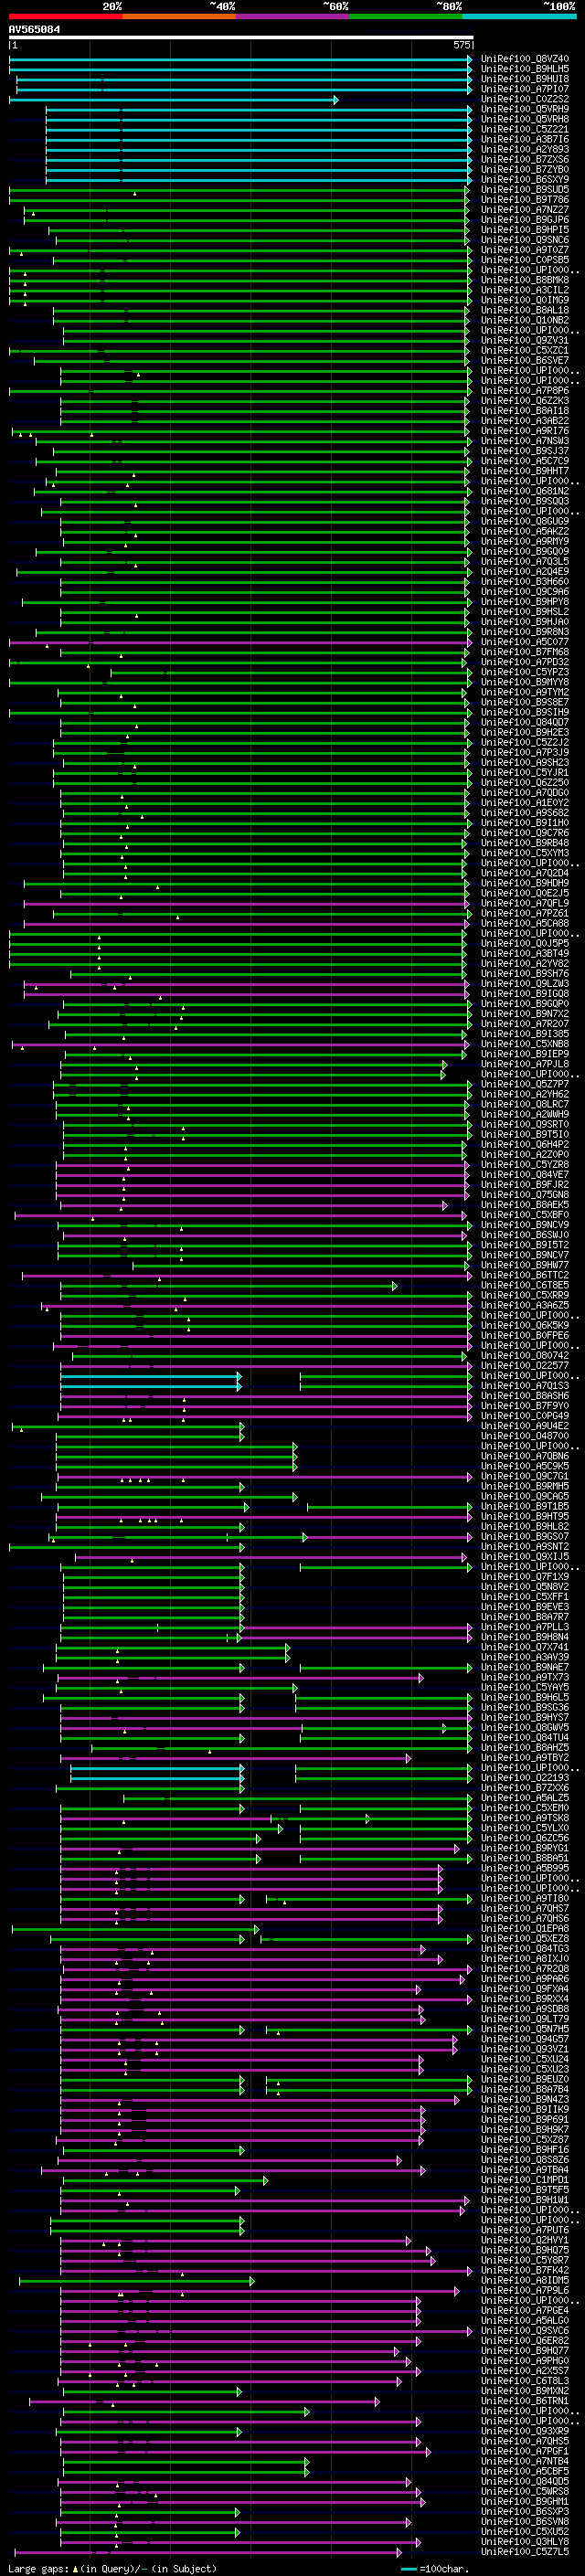Select hit label UniRef100_C5XNB8

(x=525, y=1045)
